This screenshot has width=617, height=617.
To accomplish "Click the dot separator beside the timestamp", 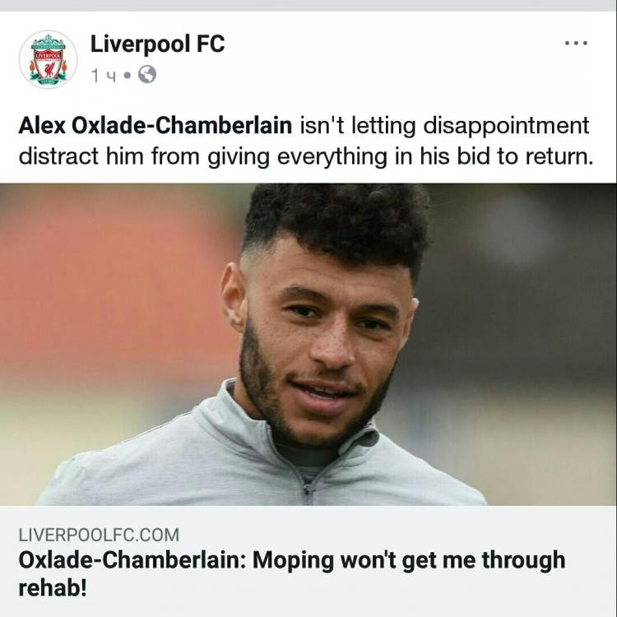I will click(128, 76).
